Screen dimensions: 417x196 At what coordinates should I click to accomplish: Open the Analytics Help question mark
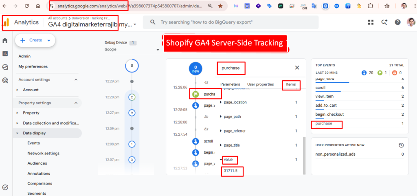tap(397, 22)
